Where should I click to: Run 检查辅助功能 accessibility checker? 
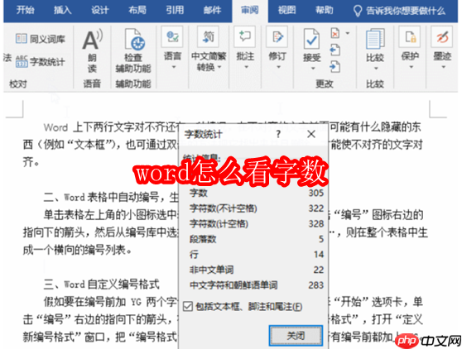133,50
